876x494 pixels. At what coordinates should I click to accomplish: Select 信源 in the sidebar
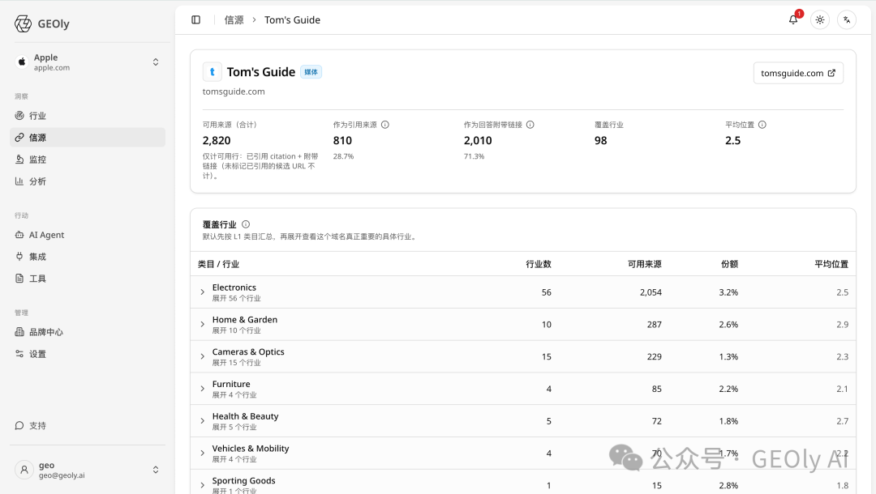(88, 137)
